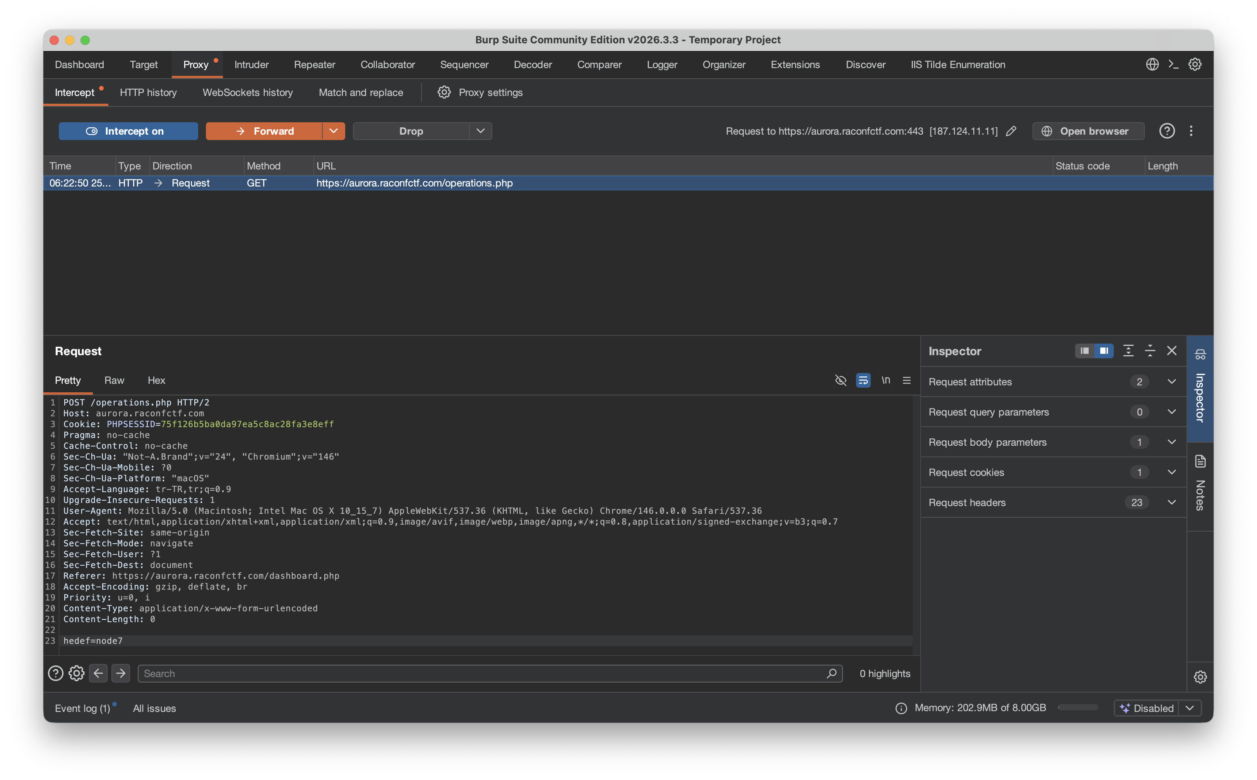Select the operations.php intercepted request row

pyautogui.click(x=628, y=183)
